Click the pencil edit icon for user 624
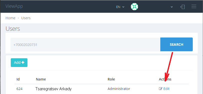 pos(161,89)
